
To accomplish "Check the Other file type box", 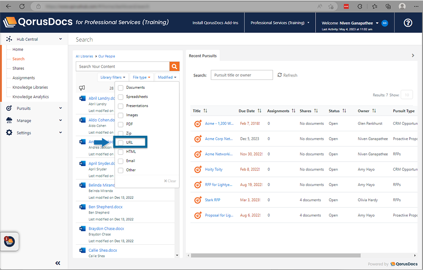I will tap(121, 171).
